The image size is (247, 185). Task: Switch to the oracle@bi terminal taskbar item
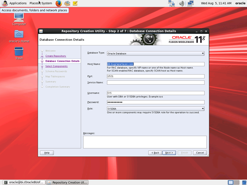coord(24,182)
